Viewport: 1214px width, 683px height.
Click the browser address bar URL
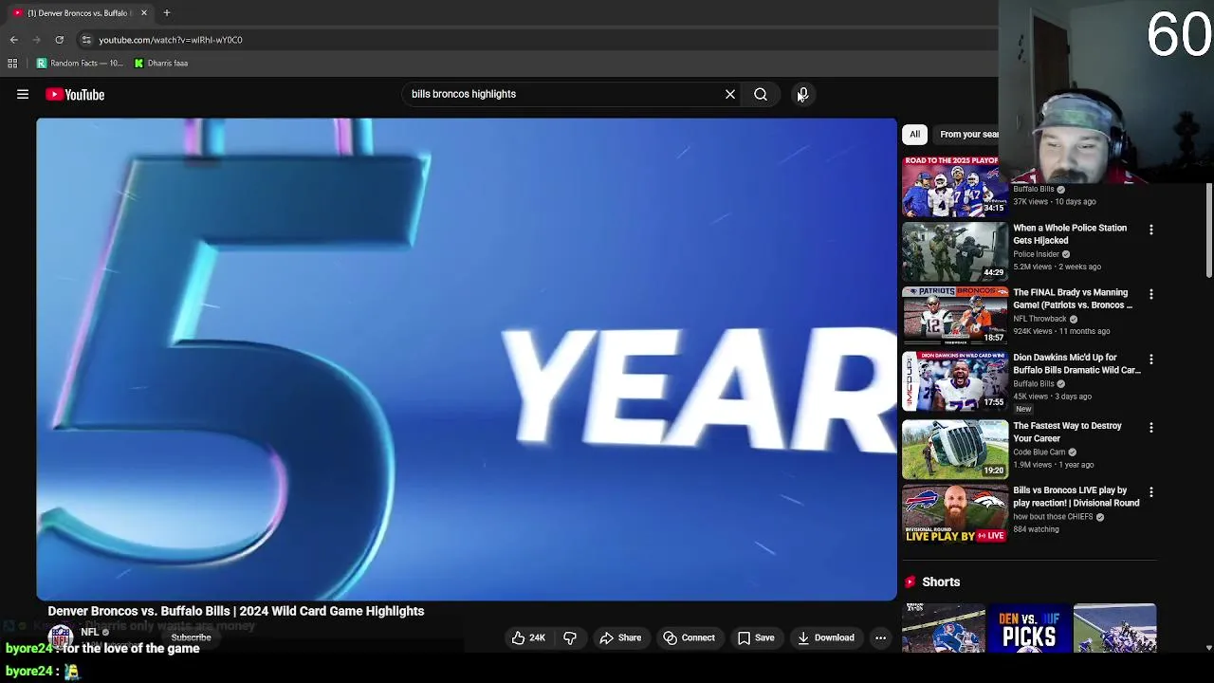point(171,40)
